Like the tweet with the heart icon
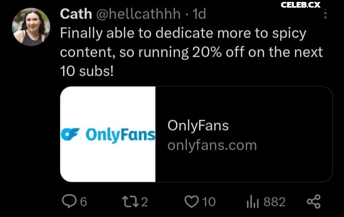This screenshot has width=344, height=217. pyautogui.click(x=191, y=202)
